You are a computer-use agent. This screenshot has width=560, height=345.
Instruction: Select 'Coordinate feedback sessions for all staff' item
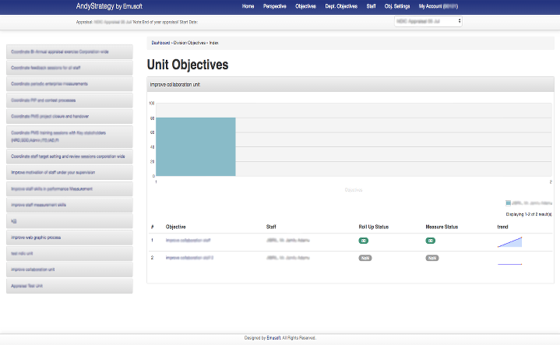[x=69, y=68]
